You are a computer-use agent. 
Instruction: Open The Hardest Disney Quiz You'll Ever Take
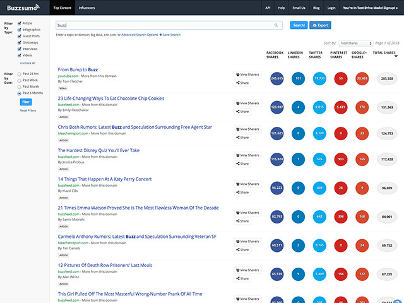[x=98, y=150]
